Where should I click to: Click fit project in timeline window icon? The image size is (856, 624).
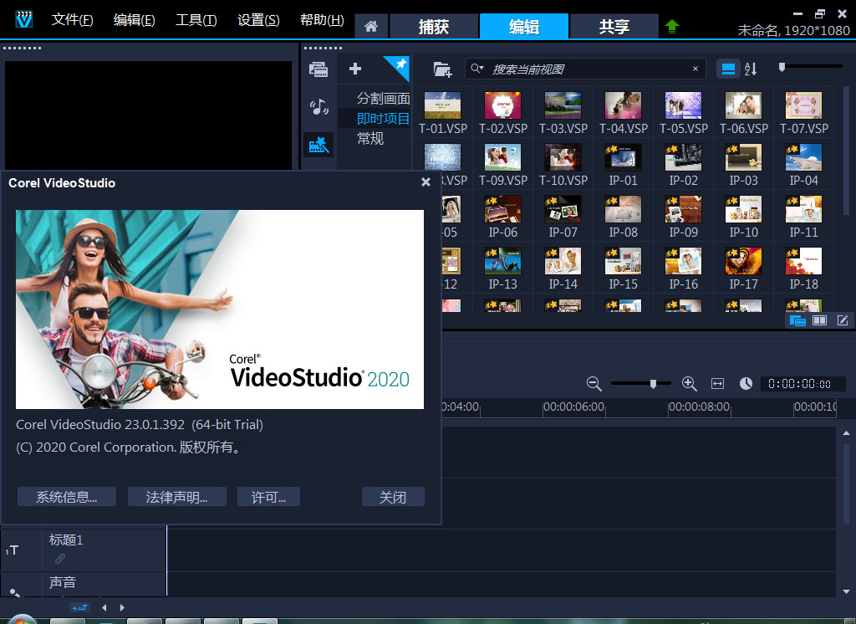(x=717, y=384)
